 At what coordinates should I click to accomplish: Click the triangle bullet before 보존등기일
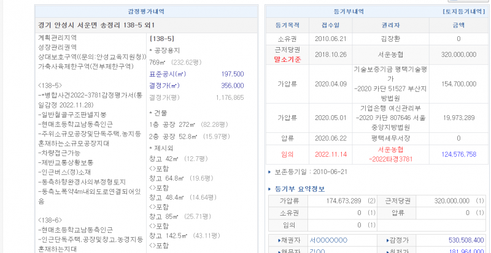coord(269,172)
